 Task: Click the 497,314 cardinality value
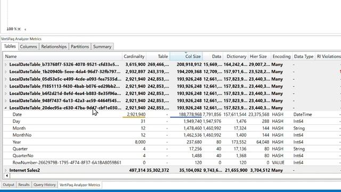pos(137,170)
